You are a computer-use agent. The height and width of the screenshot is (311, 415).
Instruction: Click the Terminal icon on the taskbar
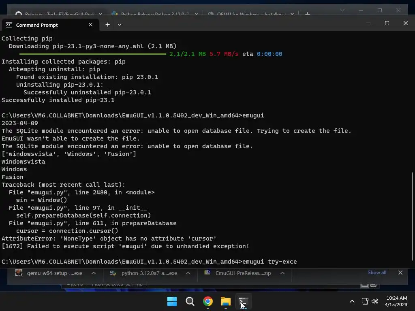pyautogui.click(x=244, y=301)
